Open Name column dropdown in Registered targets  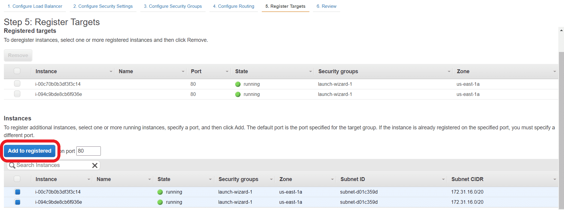[x=183, y=72]
